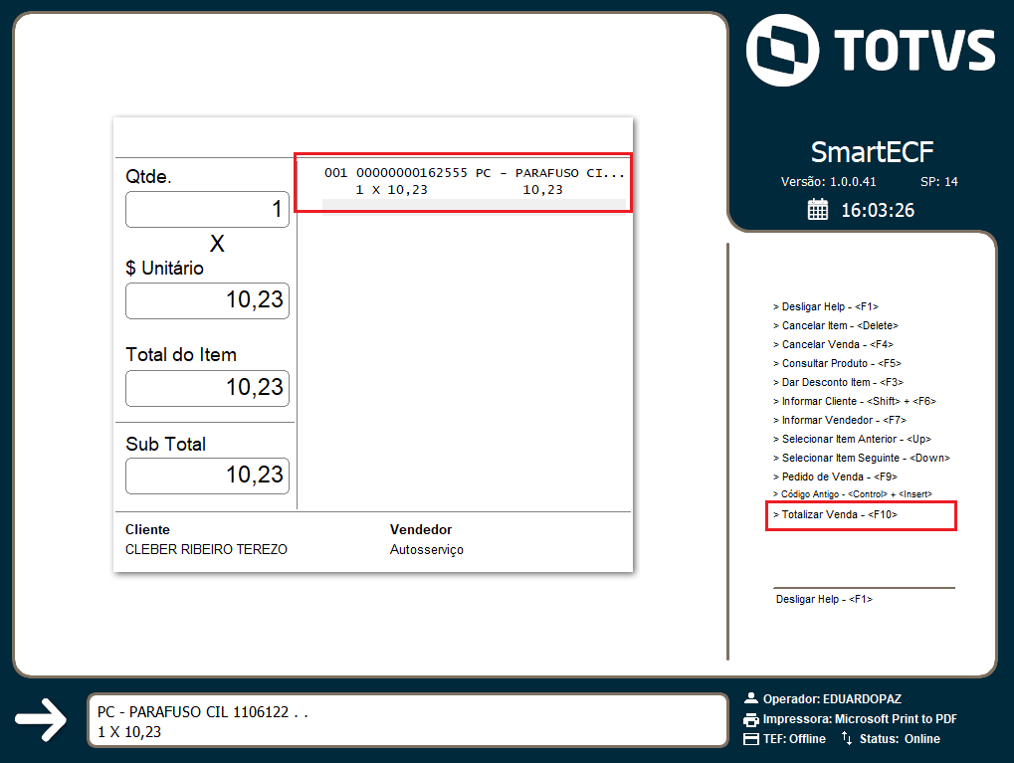Click the white arrow icon beside product entry
Image resolution: width=1014 pixels, height=763 pixels.
(41, 719)
